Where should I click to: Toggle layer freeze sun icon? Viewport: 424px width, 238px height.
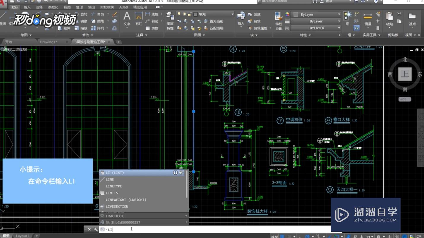(x=184, y=14)
